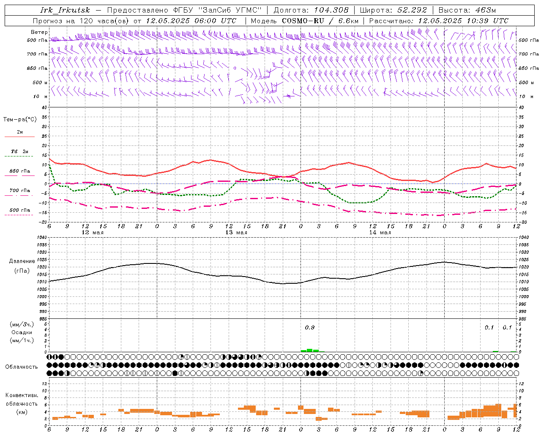Image resolution: width=541 pixels, height=433 pixels.
Task: Click the '13 мая' date label
Action: click(236, 233)
